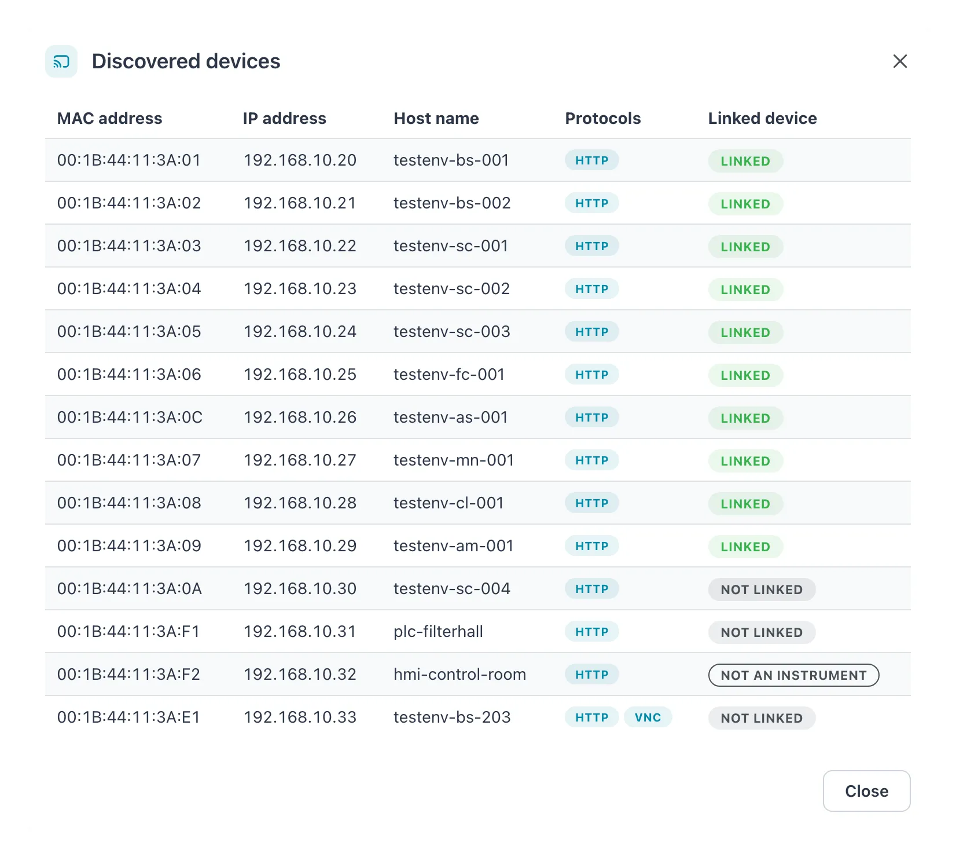This screenshot has height=857, width=956.
Task: Select IP address 192.168.10.28
Action: click(x=300, y=503)
